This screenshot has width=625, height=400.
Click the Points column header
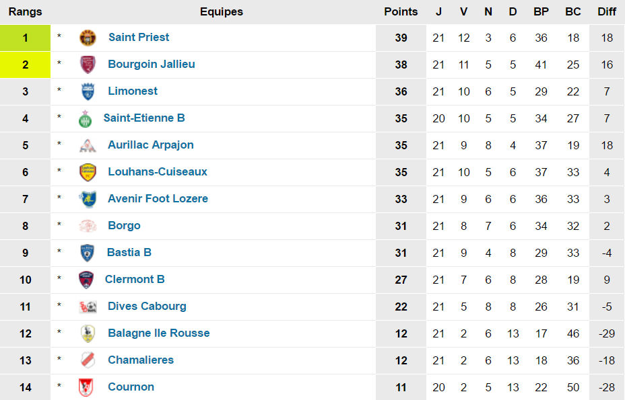coord(401,11)
